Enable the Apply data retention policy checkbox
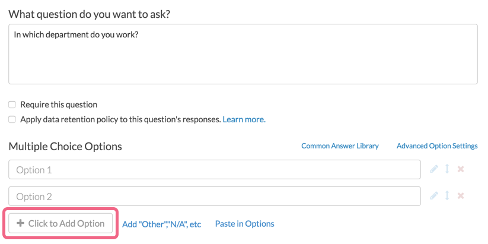Screen dimensions: 488x244 [x=12, y=119]
